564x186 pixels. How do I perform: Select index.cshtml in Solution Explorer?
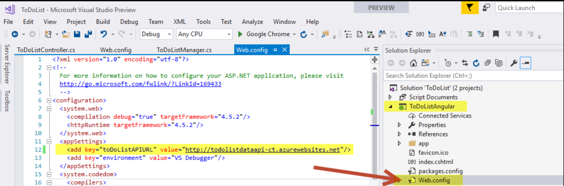click(436, 162)
